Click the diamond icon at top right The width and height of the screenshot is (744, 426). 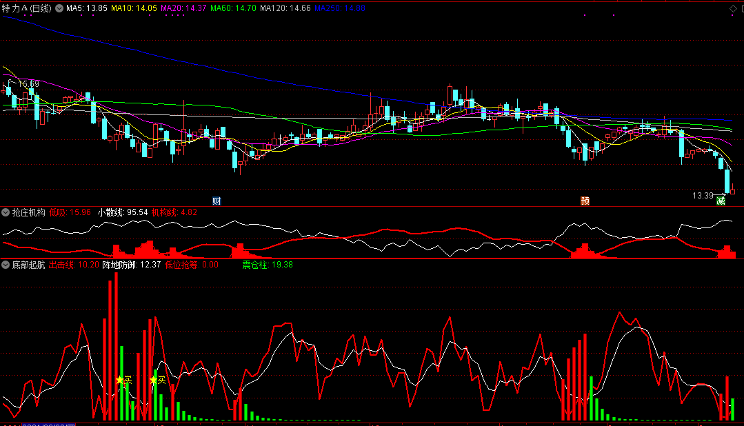[x=733, y=8]
